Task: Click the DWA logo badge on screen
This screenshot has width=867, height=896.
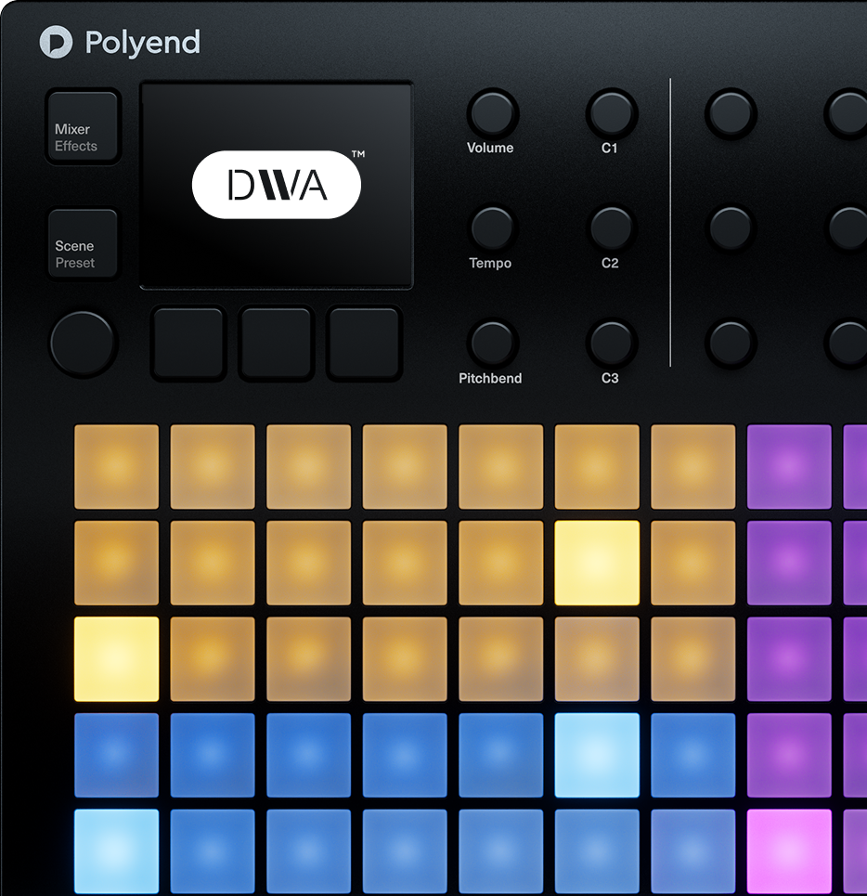Action: point(276,185)
